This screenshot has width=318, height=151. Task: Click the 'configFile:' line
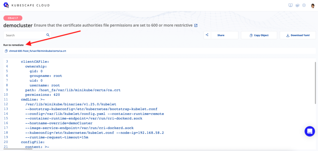[x=33, y=142]
